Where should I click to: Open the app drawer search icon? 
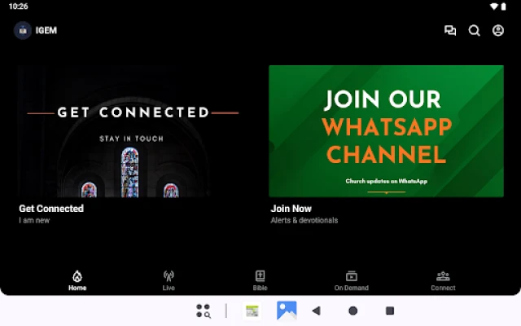[x=204, y=311]
